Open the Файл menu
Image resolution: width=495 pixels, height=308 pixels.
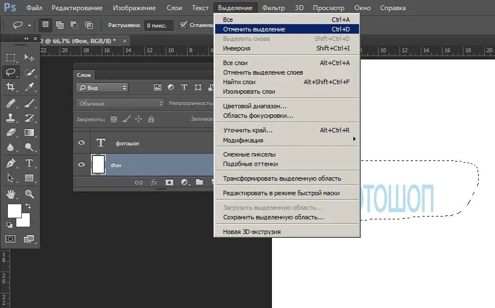[34, 8]
